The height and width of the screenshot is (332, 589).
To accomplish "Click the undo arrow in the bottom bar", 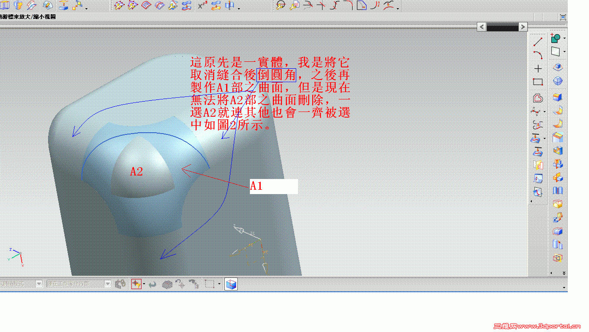I will tap(152, 284).
